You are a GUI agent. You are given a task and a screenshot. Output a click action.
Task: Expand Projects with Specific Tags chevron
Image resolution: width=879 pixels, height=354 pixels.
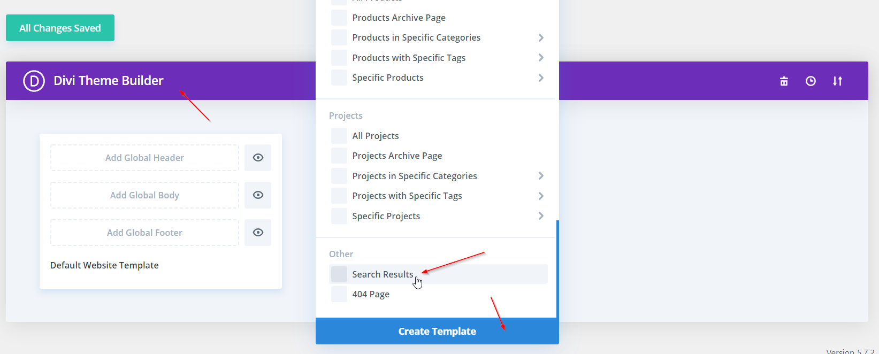coord(541,196)
